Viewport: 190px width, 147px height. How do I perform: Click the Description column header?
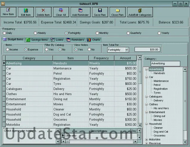pyautogui.click(x=97, y=131)
